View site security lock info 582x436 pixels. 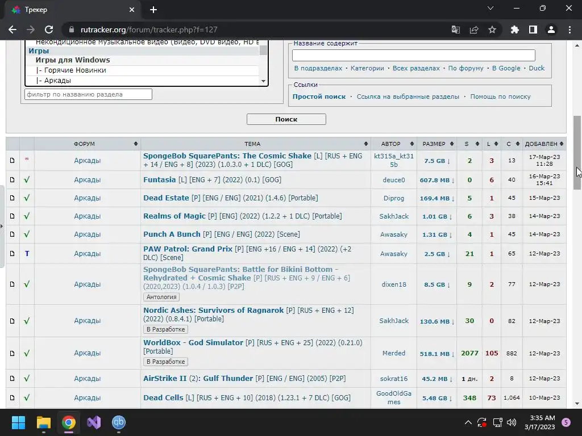click(x=72, y=30)
